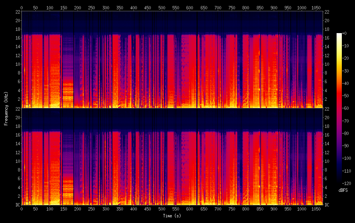The image size is (355, 223).
Task: Click the upper channel spectrogram near 600 seconds
Action: point(189,68)
